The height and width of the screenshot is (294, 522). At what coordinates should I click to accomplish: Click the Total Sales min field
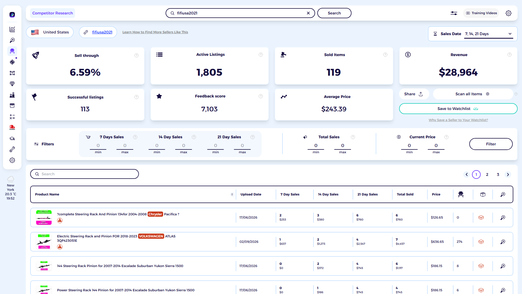click(x=316, y=146)
